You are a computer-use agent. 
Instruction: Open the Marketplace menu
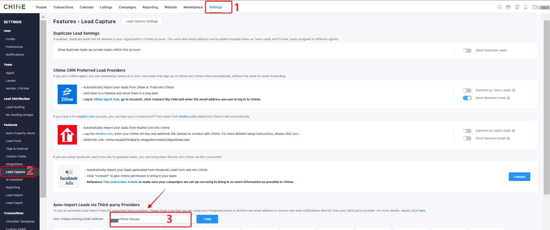pyautogui.click(x=193, y=7)
